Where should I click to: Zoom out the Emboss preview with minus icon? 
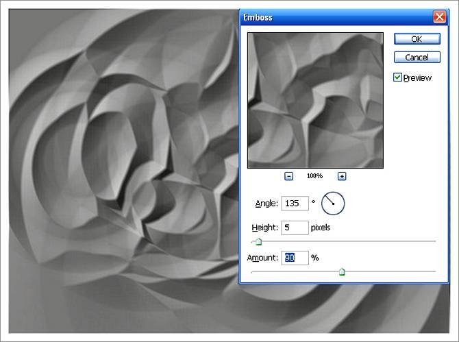coord(288,176)
